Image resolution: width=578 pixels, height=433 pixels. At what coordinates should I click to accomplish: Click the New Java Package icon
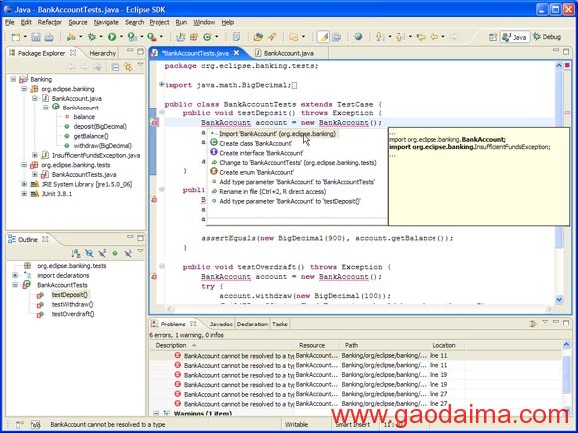click(194, 37)
